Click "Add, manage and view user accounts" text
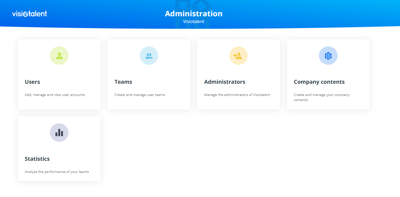 55,95
